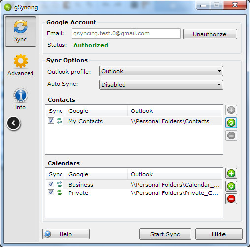Close the gSyncing window
This screenshot has height=247, width=250.
(x=235, y=5)
